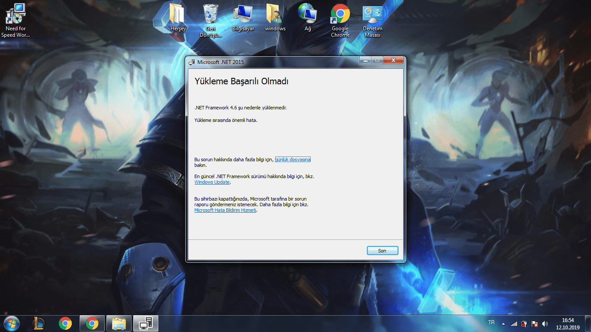Open the Windows Start menu

[11, 323]
